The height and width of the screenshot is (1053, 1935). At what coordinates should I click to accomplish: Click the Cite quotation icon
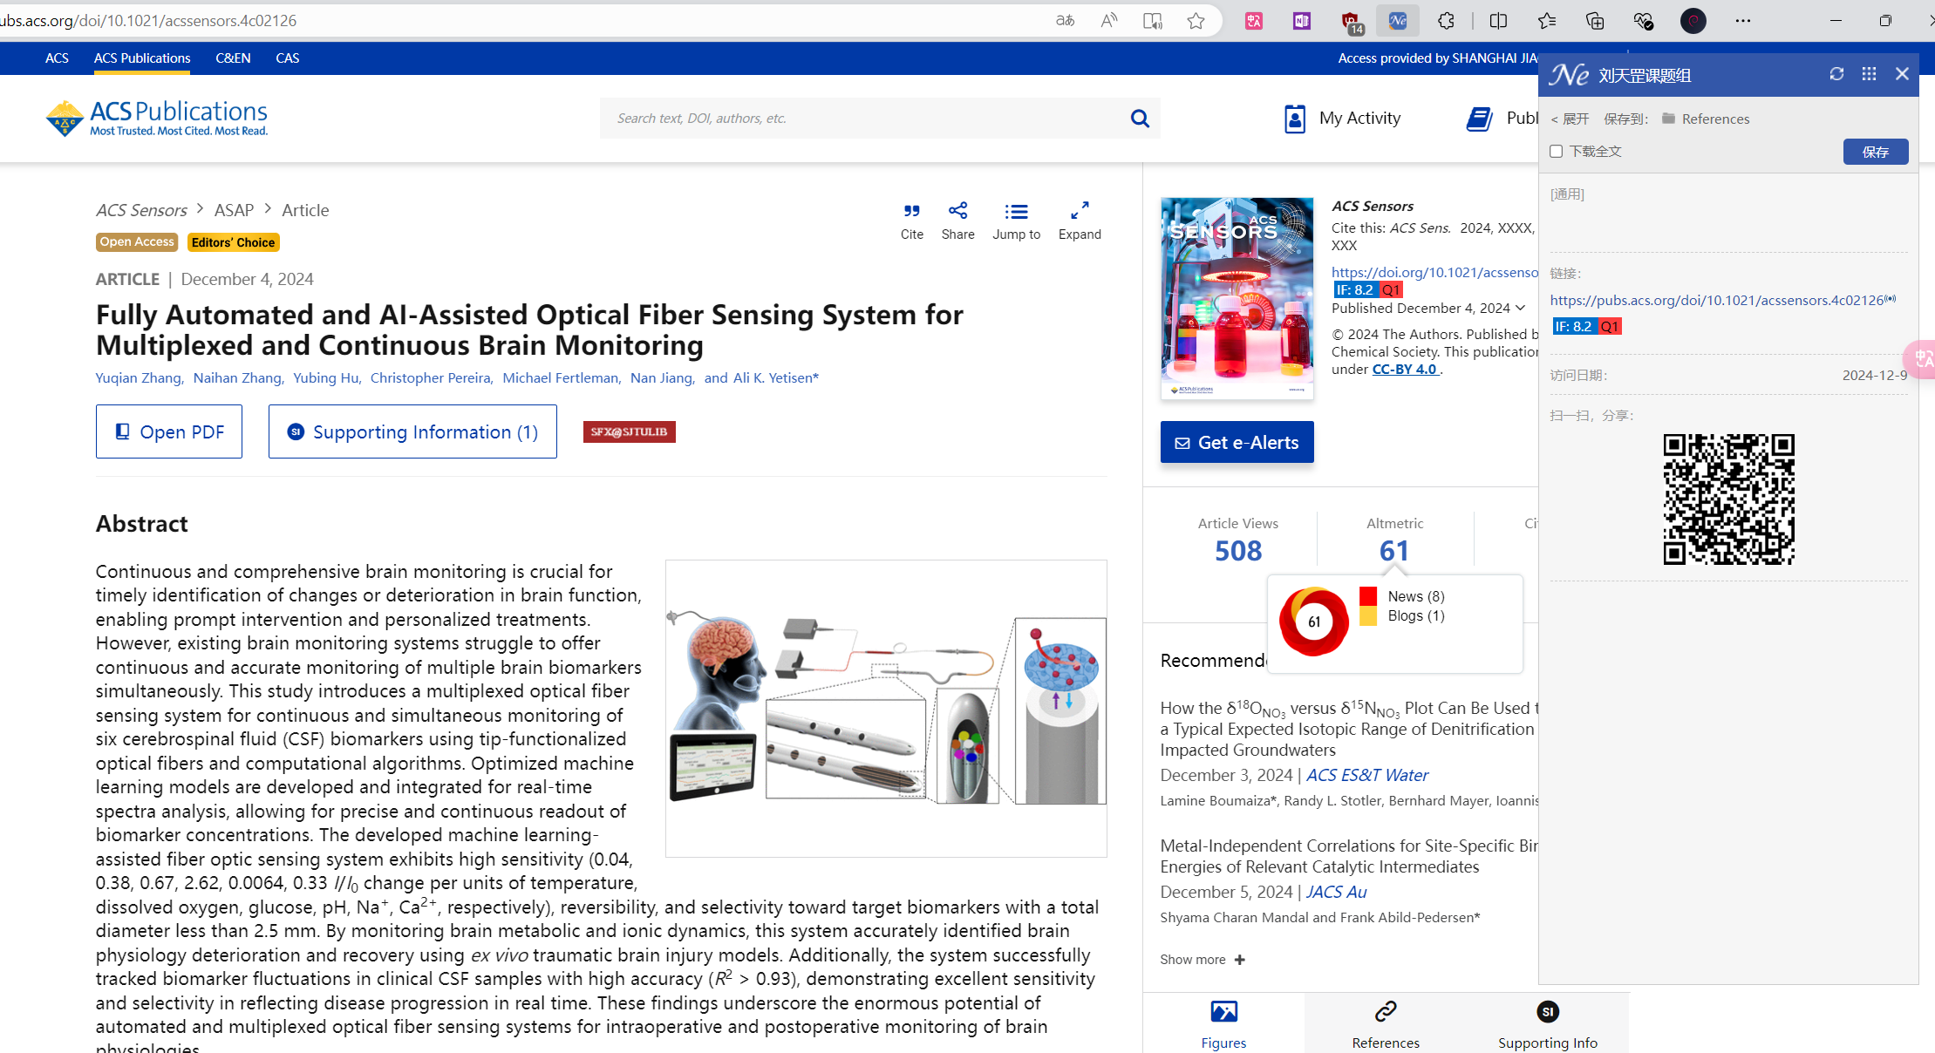(911, 211)
